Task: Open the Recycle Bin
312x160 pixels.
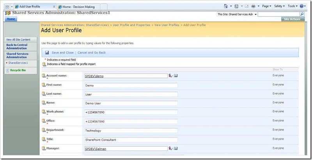Action: pyautogui.click(x=18, y=70)
